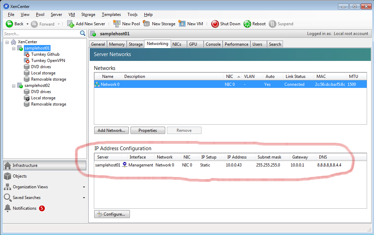374x235 pixels.
Task: Collapse the samplehost01 tree node
Action: point(14,48)
